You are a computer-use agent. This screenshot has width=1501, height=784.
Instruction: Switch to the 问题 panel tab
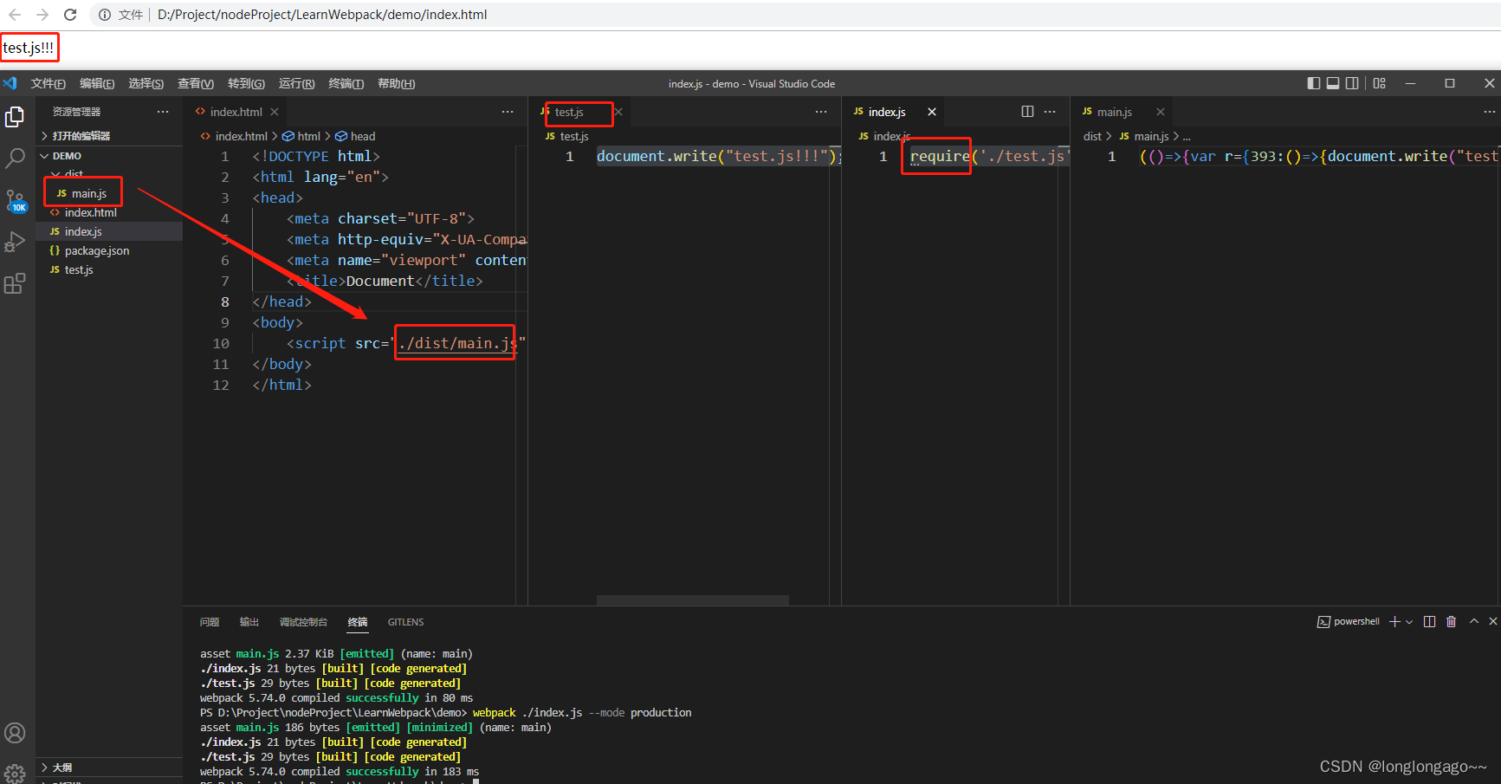click(210, 622)
